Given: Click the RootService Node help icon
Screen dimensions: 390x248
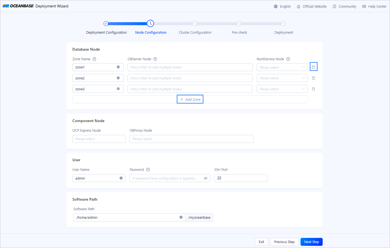Looking at the screenshot, I should click(288, 59).
